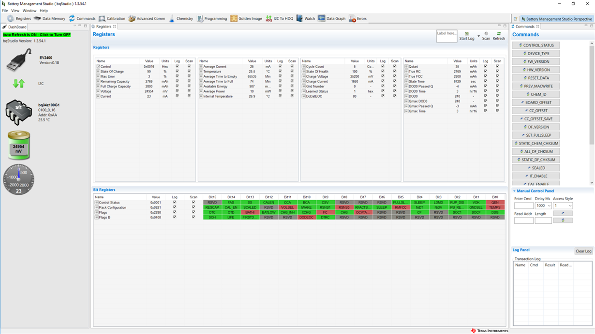The width and height of the screenshot is (595, 334).
Task: Toggle Log checkbox for Temperature register
Action: click(280, 72)
